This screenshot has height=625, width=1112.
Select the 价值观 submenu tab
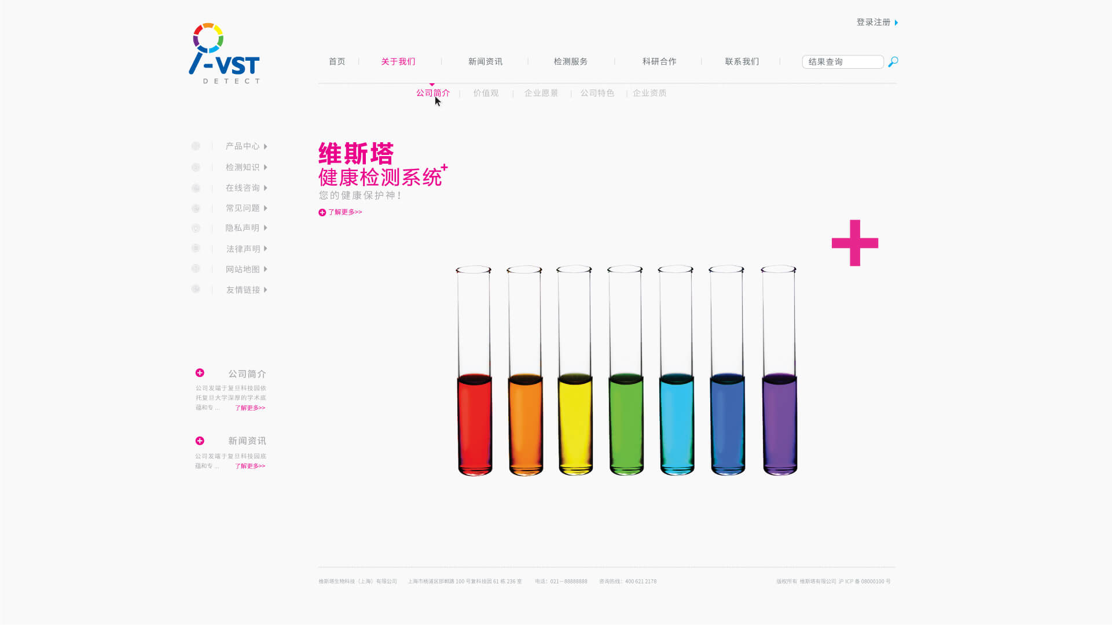point(486,93)
